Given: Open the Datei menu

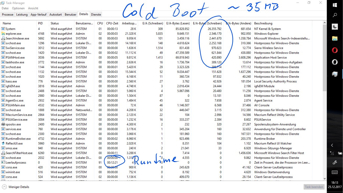Looking at the screenshot, I should click(5, 8).
